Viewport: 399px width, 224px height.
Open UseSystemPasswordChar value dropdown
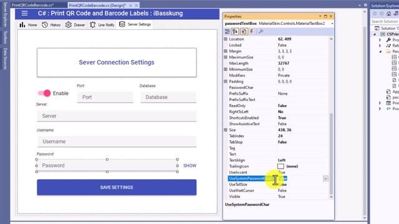[325, 179]
